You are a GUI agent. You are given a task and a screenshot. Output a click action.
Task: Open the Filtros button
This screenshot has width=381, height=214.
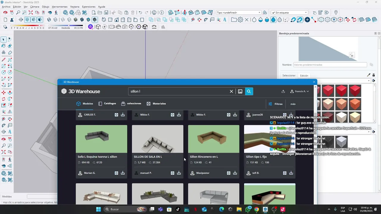275,104
